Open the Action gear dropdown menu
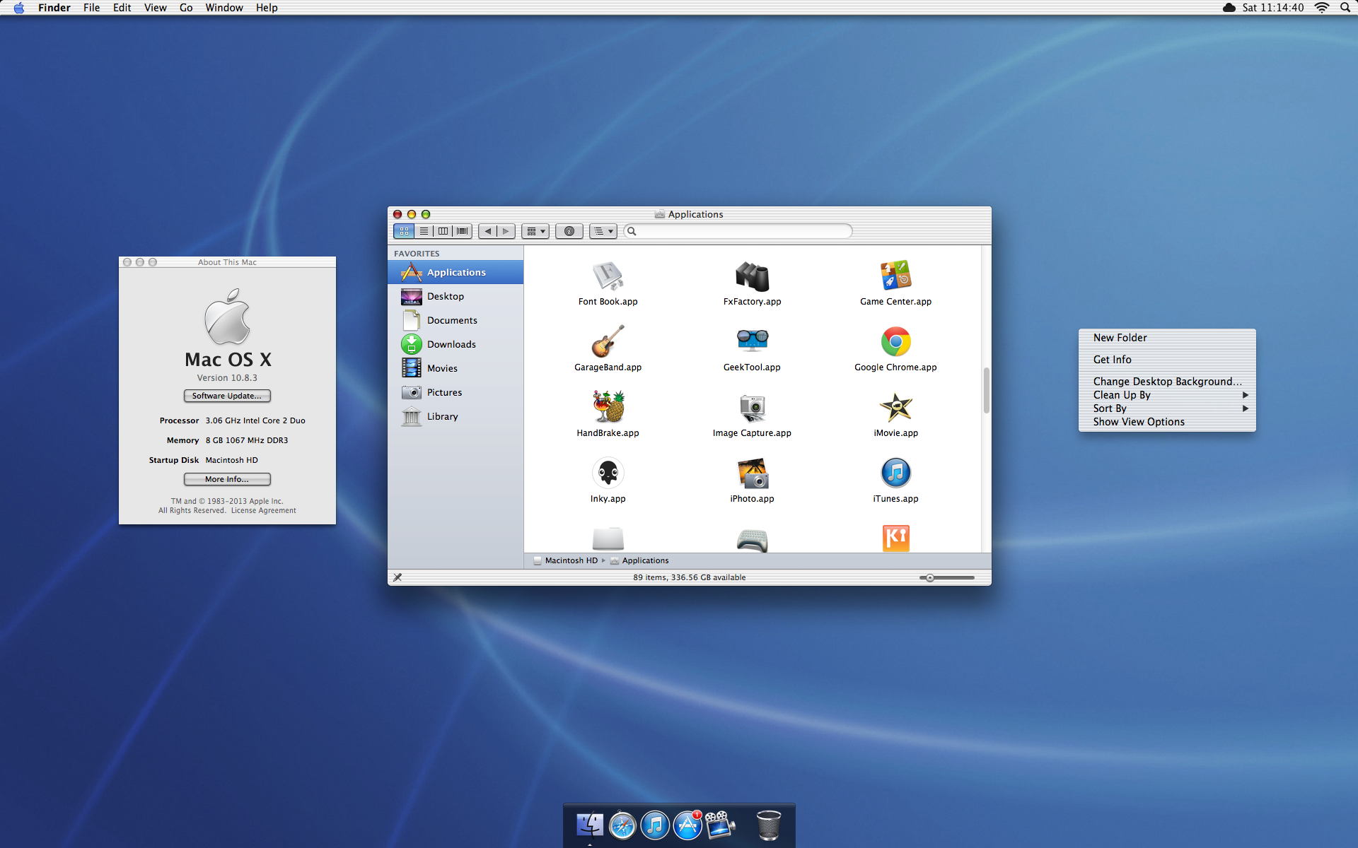1358x848 pixels. coord(603,231)
